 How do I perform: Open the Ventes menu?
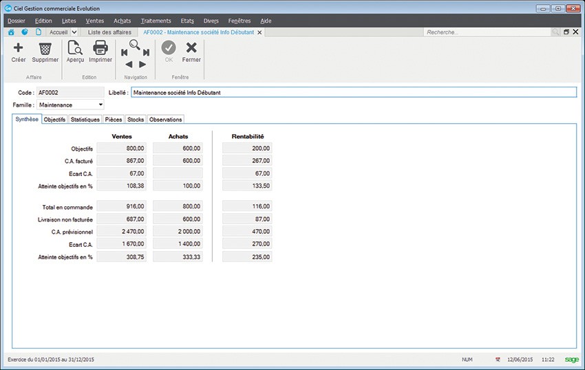pos(95,21)
